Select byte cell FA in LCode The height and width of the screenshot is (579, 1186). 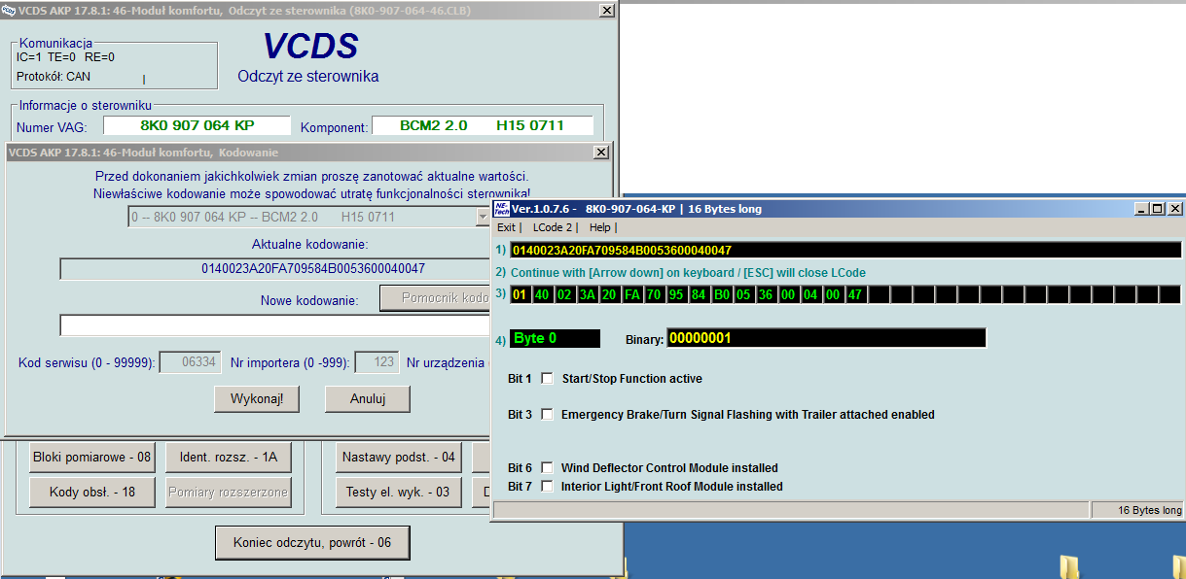click(631, 294)
